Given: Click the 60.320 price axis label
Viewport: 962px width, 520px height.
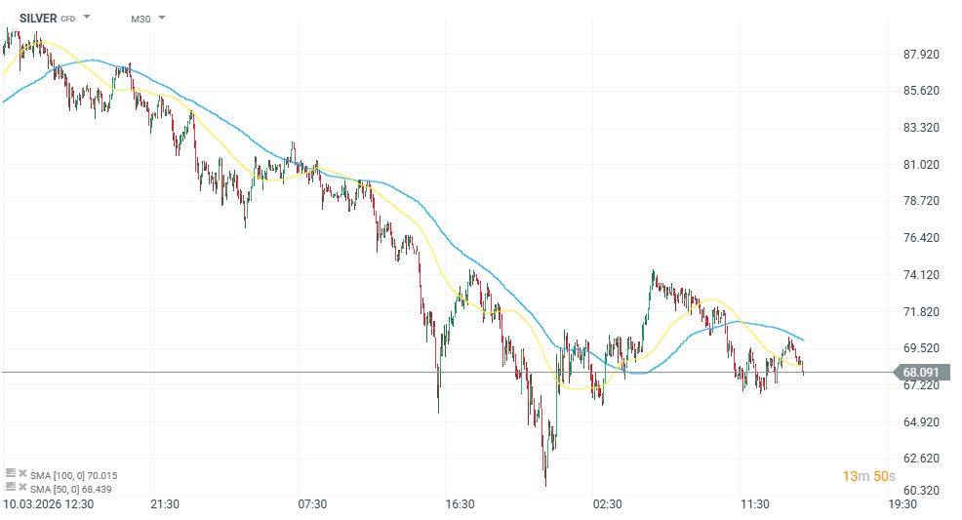Looking at the screenshot, I should 921,491.
